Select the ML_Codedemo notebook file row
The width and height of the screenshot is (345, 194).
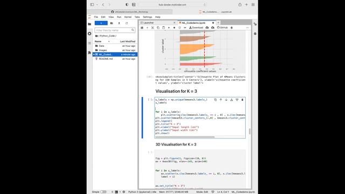click(115, 54)
